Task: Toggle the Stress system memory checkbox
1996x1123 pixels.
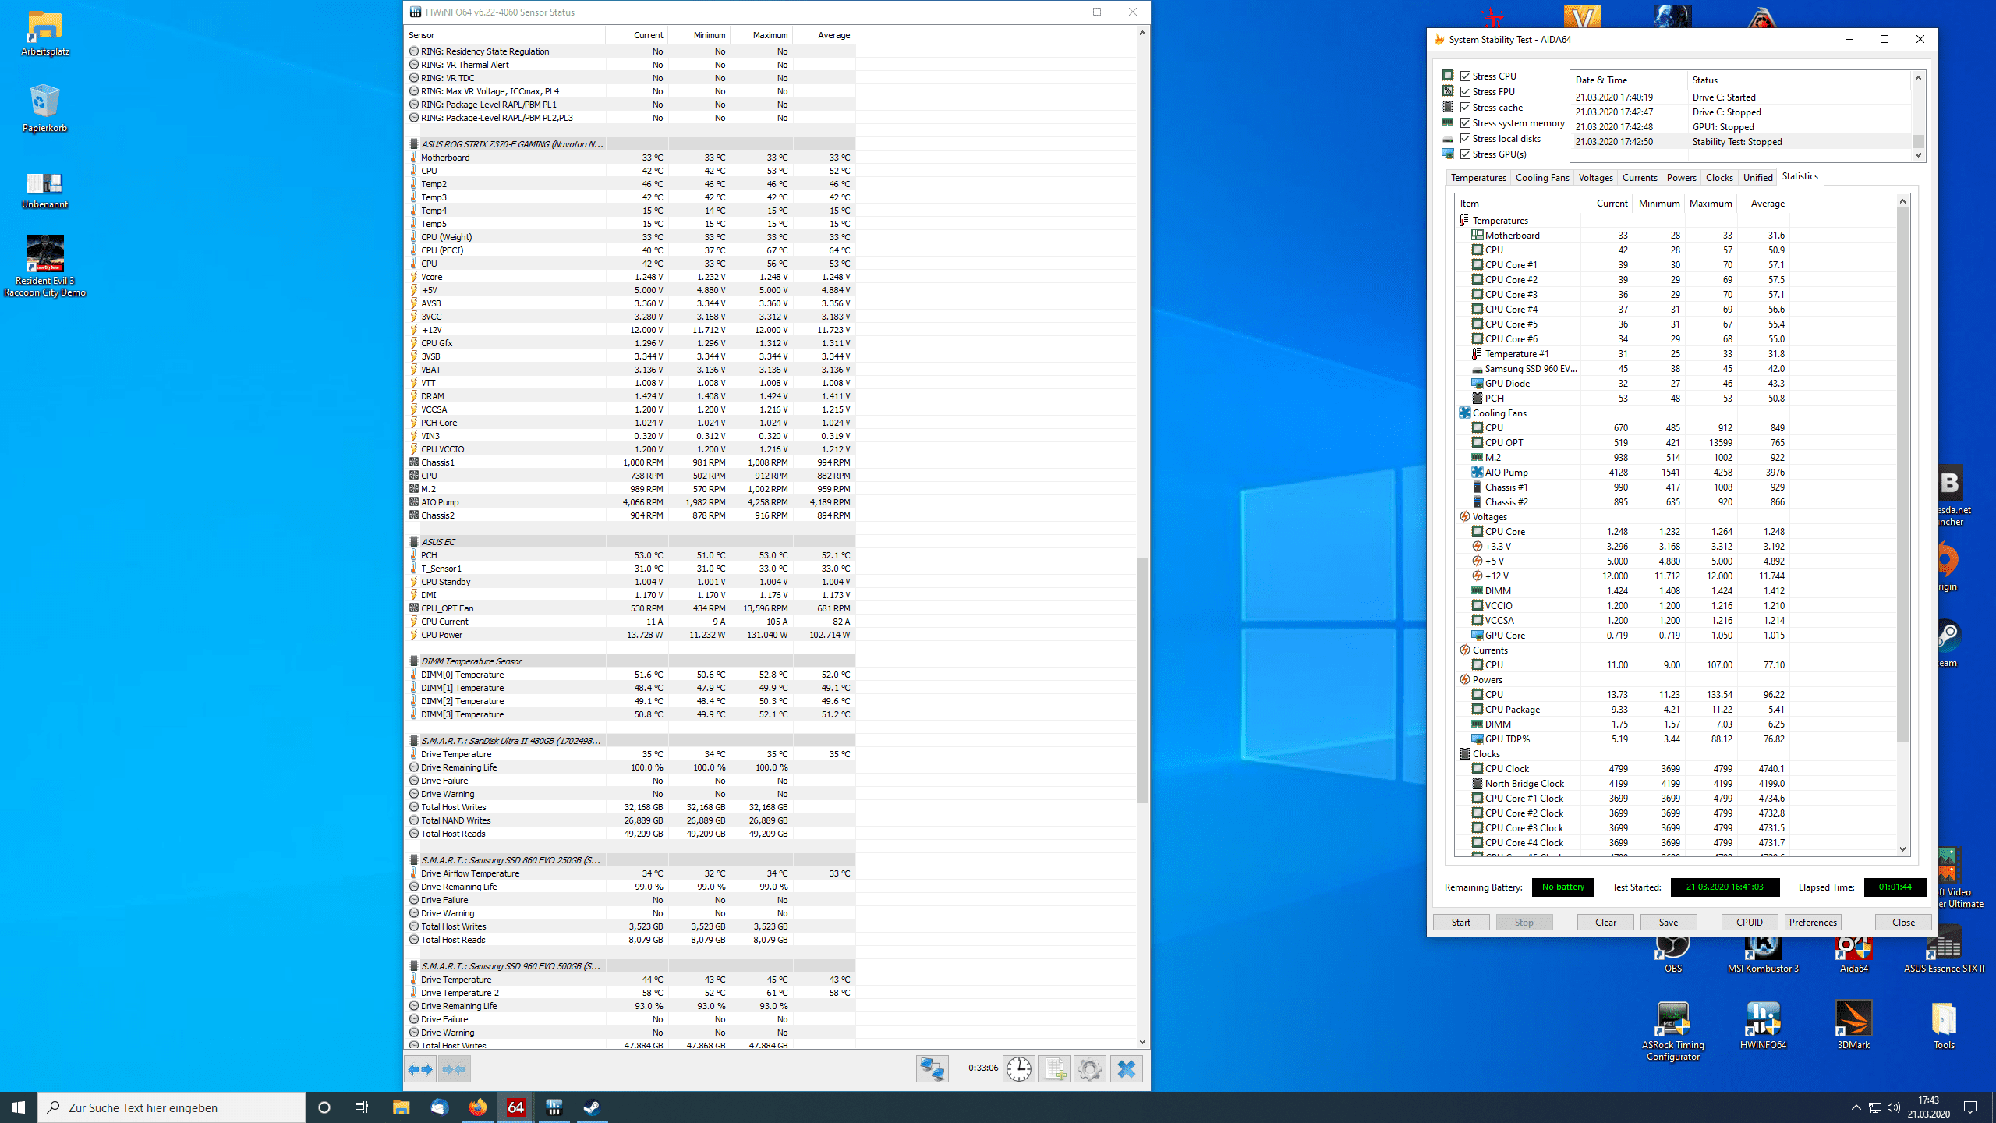Action: [x=1466, y=122]
